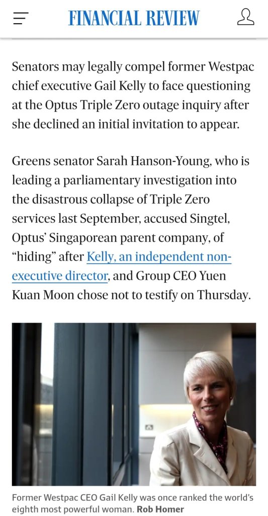Click the opening paragraph starting 'Senators may legally'
Image resolution: width=268 pixels, height=516 pixels.
133,95
